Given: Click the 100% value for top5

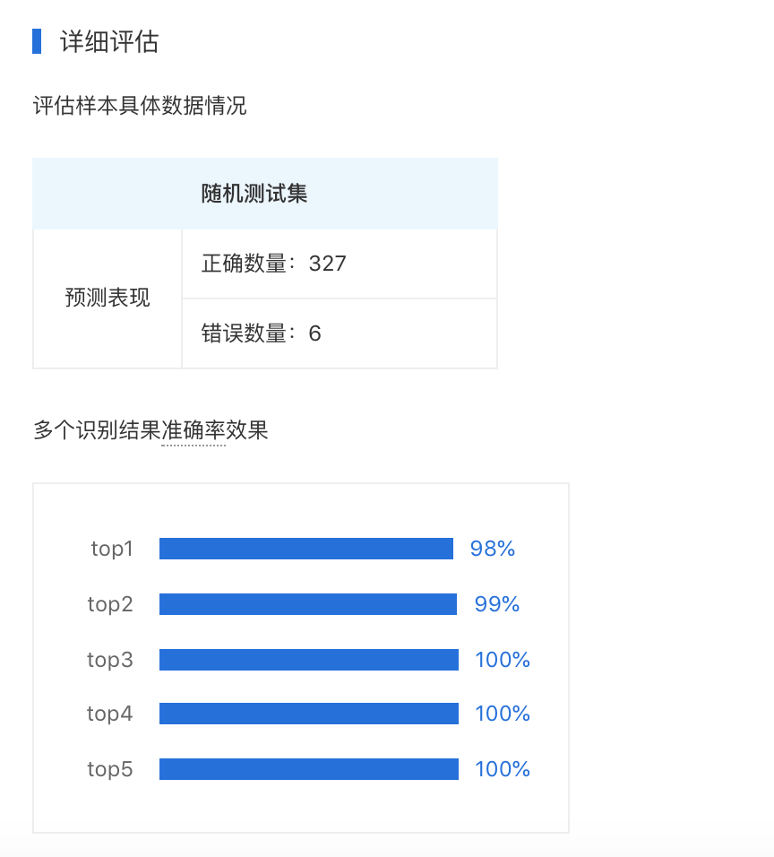Looking at the screenshot, I should pyautogui.click(x=503, y=769).
